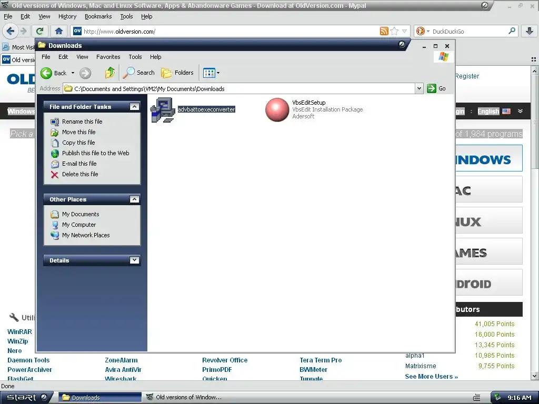539x404 pixels.
Task: Click the Publish this file to the Web icon
Action: [x=55, y=153]
